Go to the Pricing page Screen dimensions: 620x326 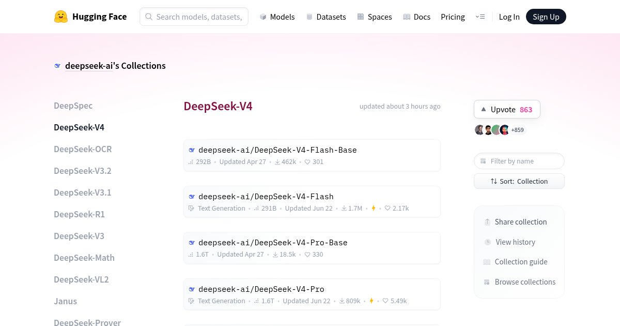[453, 17]
